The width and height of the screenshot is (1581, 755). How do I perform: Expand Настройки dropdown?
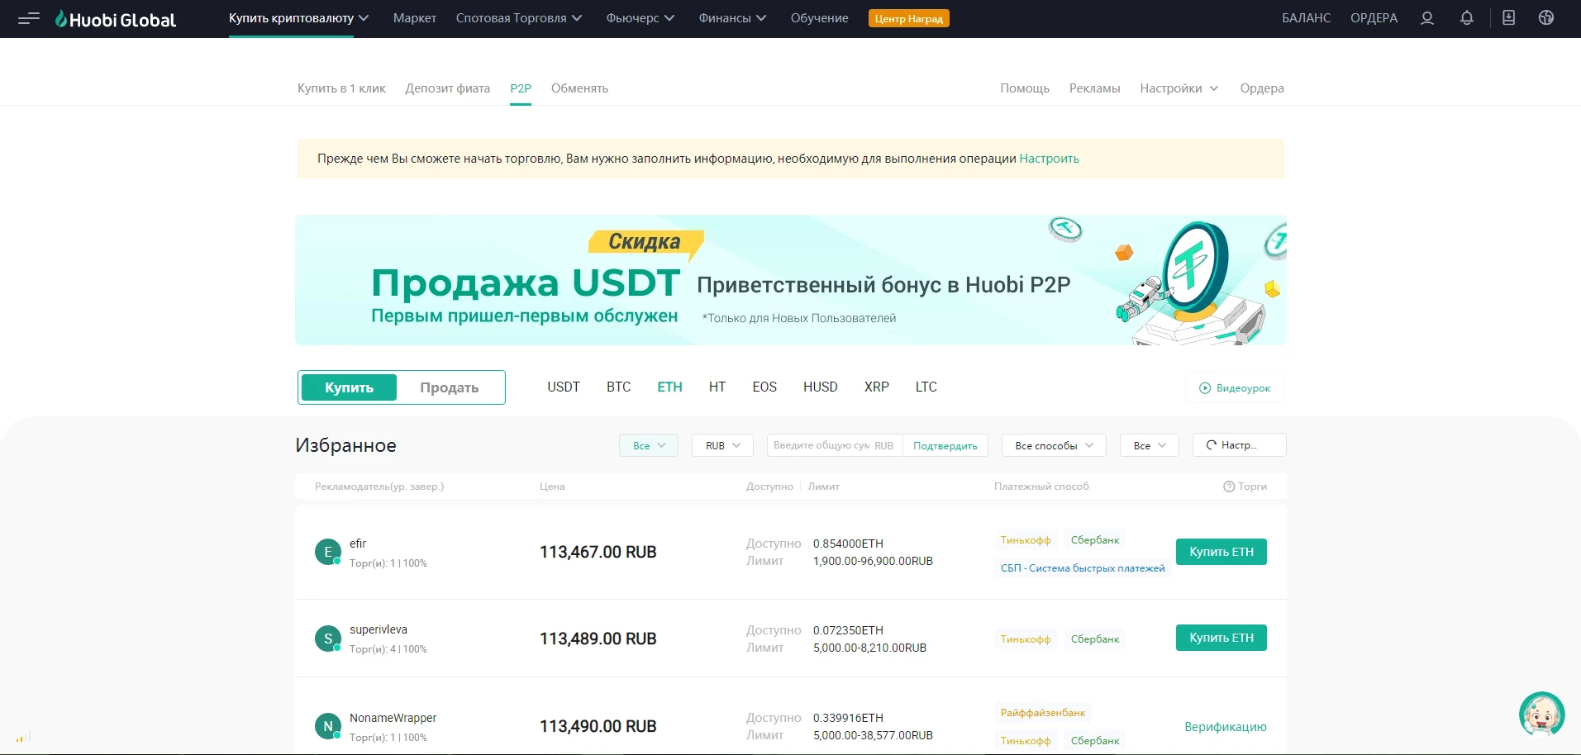click(x=1179, y=88)
